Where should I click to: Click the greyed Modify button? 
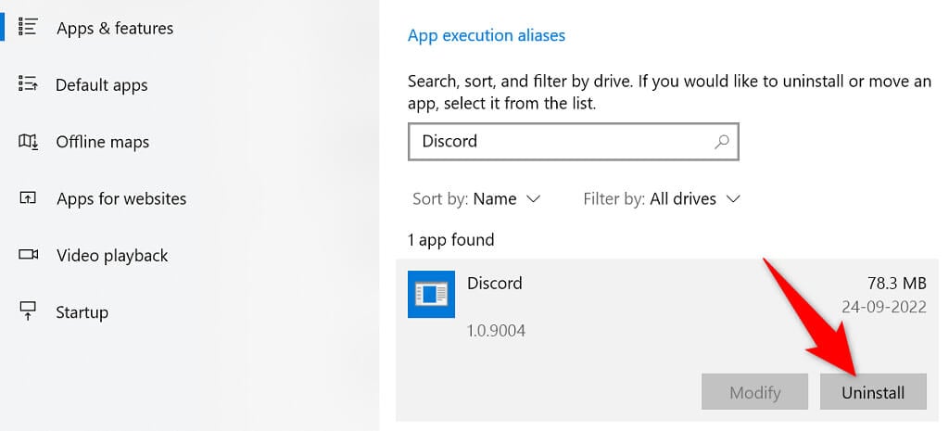pyautogui.click(x=755, y=392)
